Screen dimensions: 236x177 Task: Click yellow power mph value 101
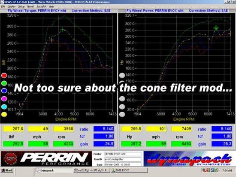pos(156,129)
